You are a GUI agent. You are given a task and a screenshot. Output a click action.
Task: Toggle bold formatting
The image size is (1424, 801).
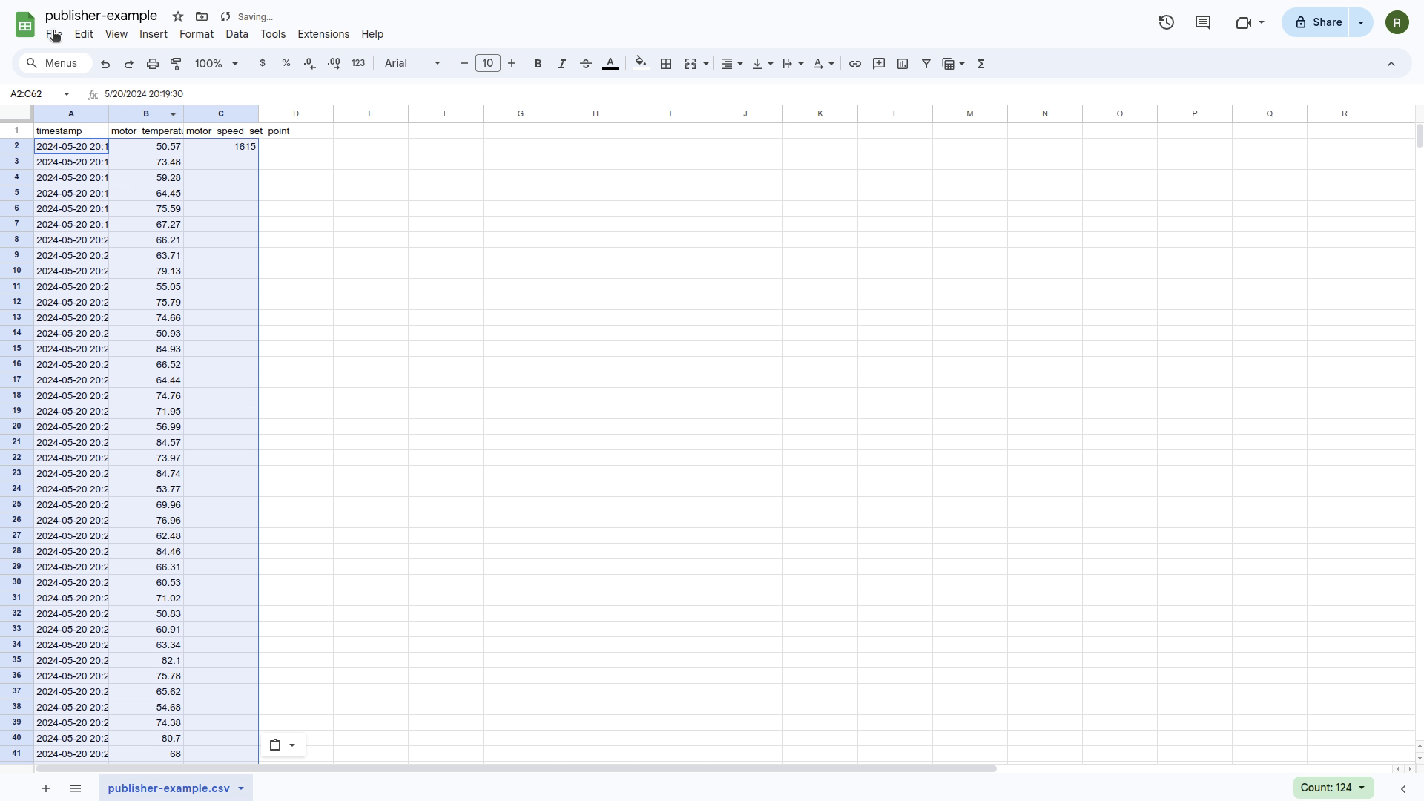(538, 64)
